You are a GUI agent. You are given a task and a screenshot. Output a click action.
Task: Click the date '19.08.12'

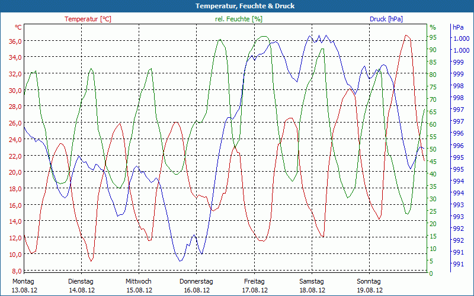(x=370, y=290)
